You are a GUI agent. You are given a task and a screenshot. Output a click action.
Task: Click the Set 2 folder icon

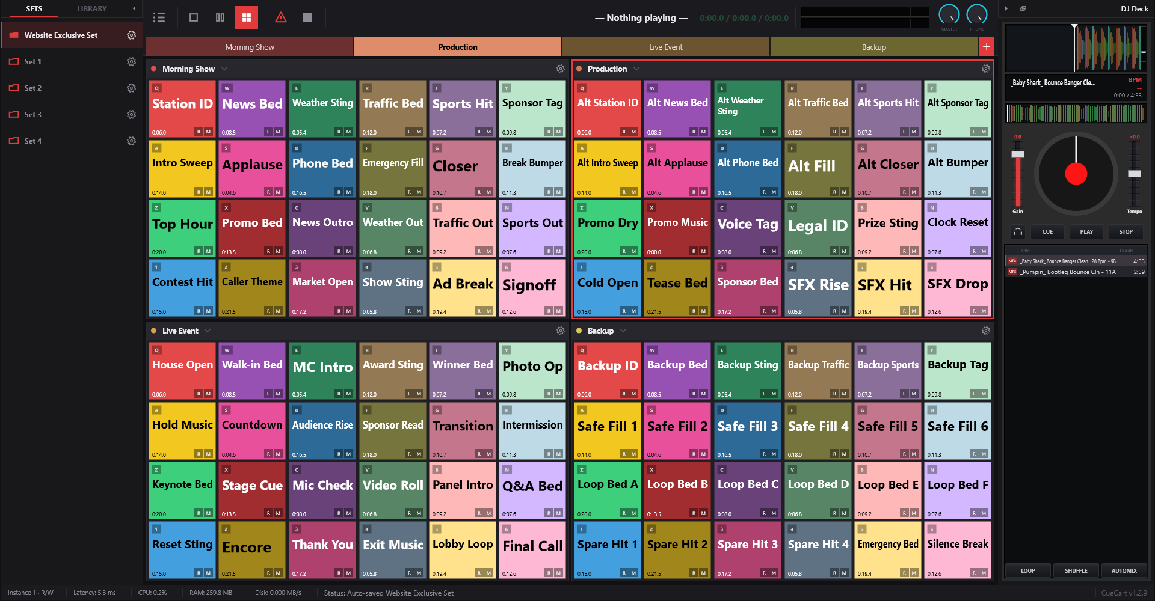pyautogui.click(x=14, y=88)
